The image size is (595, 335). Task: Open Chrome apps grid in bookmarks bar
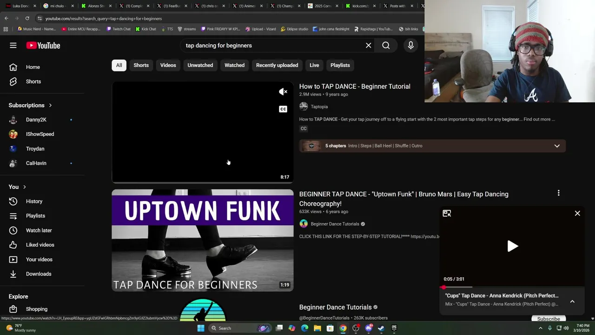click(x=6, y=29)
